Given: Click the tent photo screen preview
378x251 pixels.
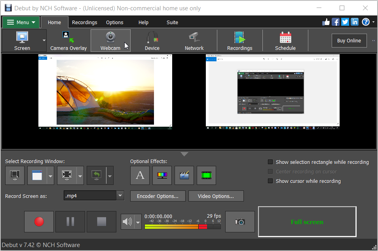Looking at the screenshot, I should pos(105,92).
